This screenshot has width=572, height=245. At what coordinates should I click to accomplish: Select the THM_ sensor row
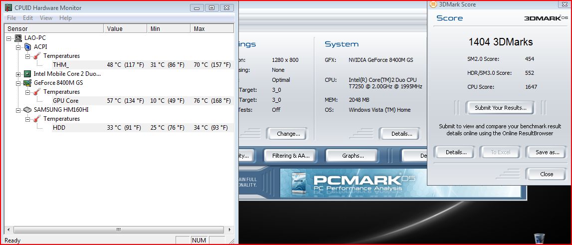click(143, 65)
